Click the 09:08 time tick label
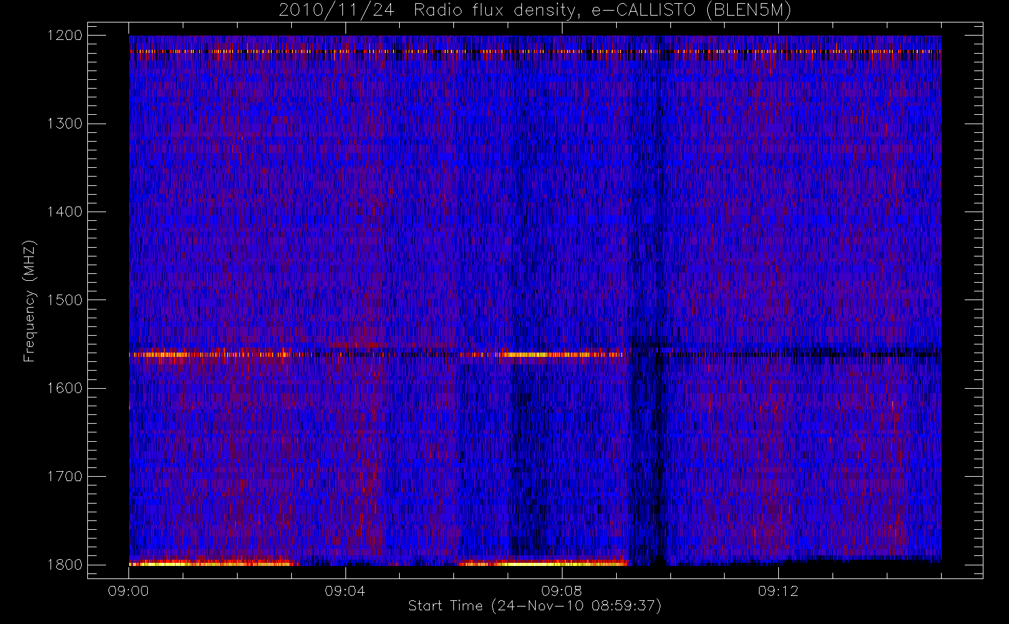This screenshot has width=1009, height=624. (561, 591)
